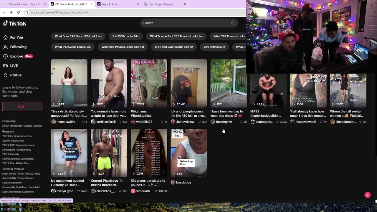Select 'What 5'6 230lbs Looks Like' chip
The width and height of the screenshot is (377, 212).
pos(73,47)
